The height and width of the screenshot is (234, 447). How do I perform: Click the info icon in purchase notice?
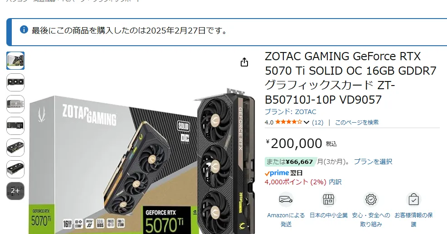point(24,29)
